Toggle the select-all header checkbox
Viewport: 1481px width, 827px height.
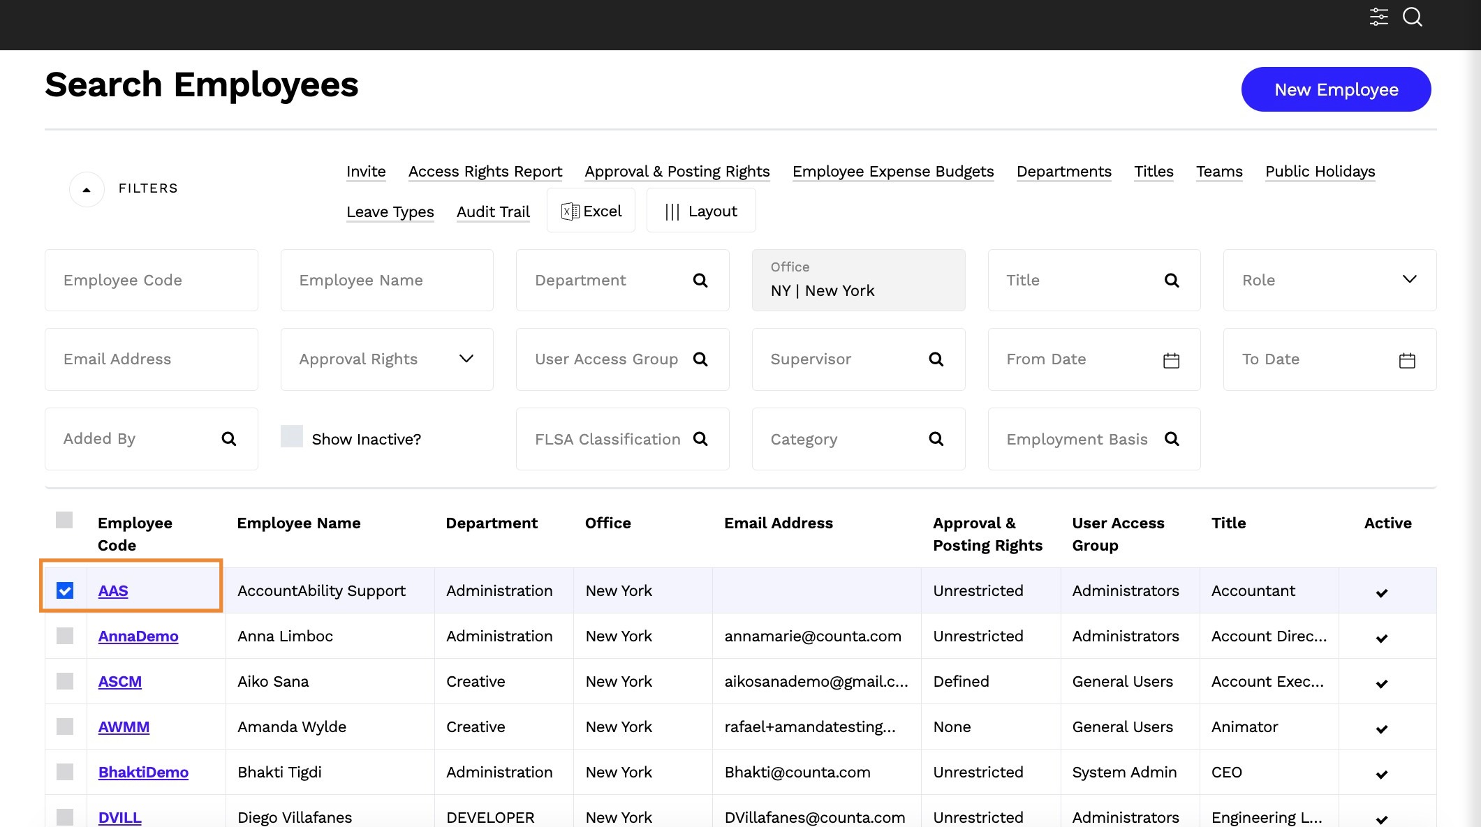click(64, 520)
